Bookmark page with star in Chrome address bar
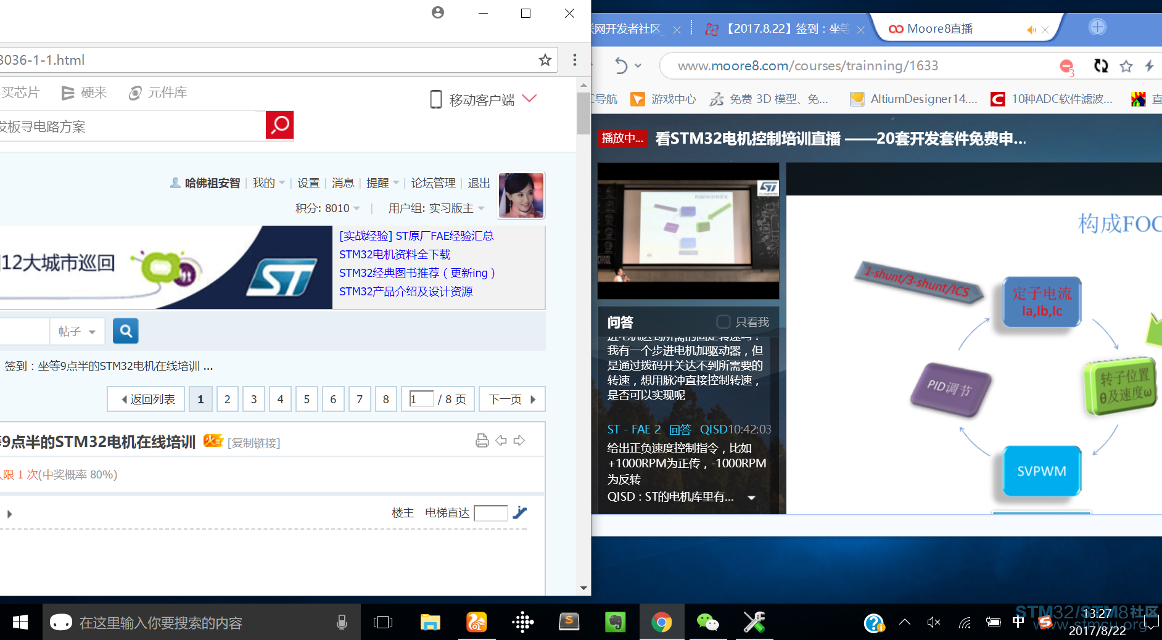Screen dimensions: 1162x640 545,60
